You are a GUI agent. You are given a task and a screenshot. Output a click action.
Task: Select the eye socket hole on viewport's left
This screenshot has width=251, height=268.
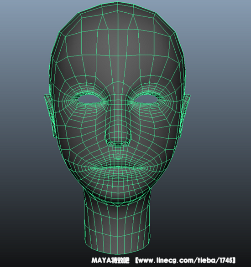[89, 99]
